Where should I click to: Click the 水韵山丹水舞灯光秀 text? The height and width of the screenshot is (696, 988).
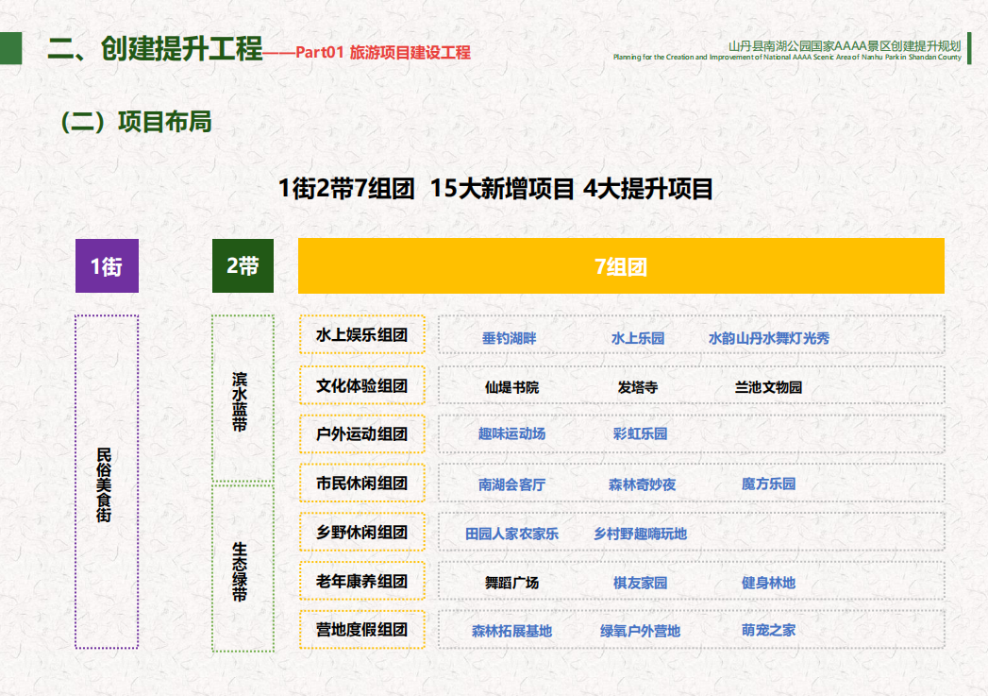pos(768,337)
